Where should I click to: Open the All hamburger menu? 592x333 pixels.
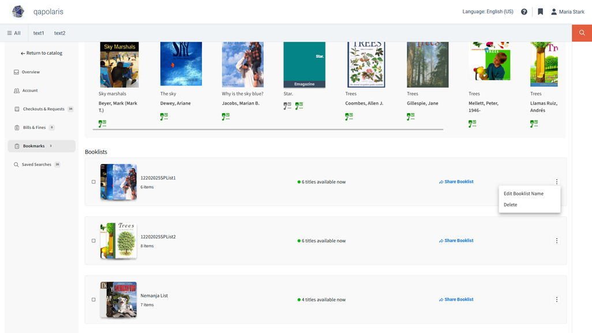(14, 33)
